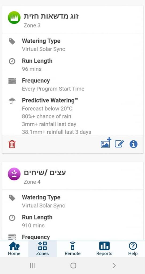Screen dimensions: 145x274
Task: Open the Remote tab
Action: (x=72, y=249)
